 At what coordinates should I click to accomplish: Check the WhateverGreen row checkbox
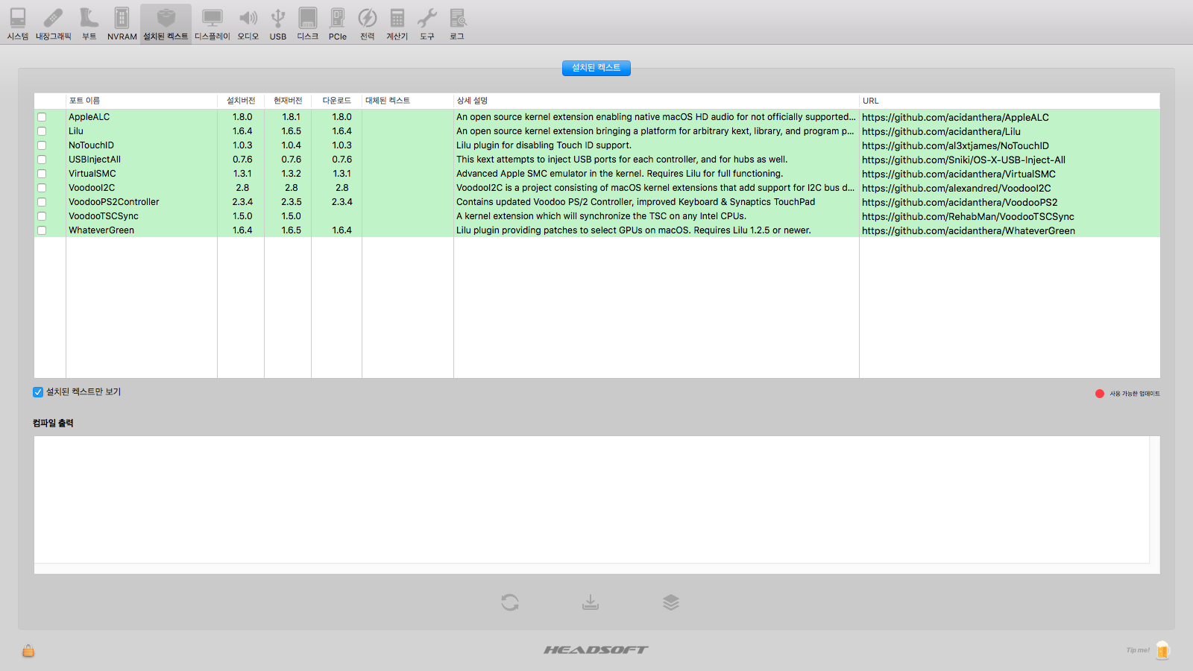(42, 230)
